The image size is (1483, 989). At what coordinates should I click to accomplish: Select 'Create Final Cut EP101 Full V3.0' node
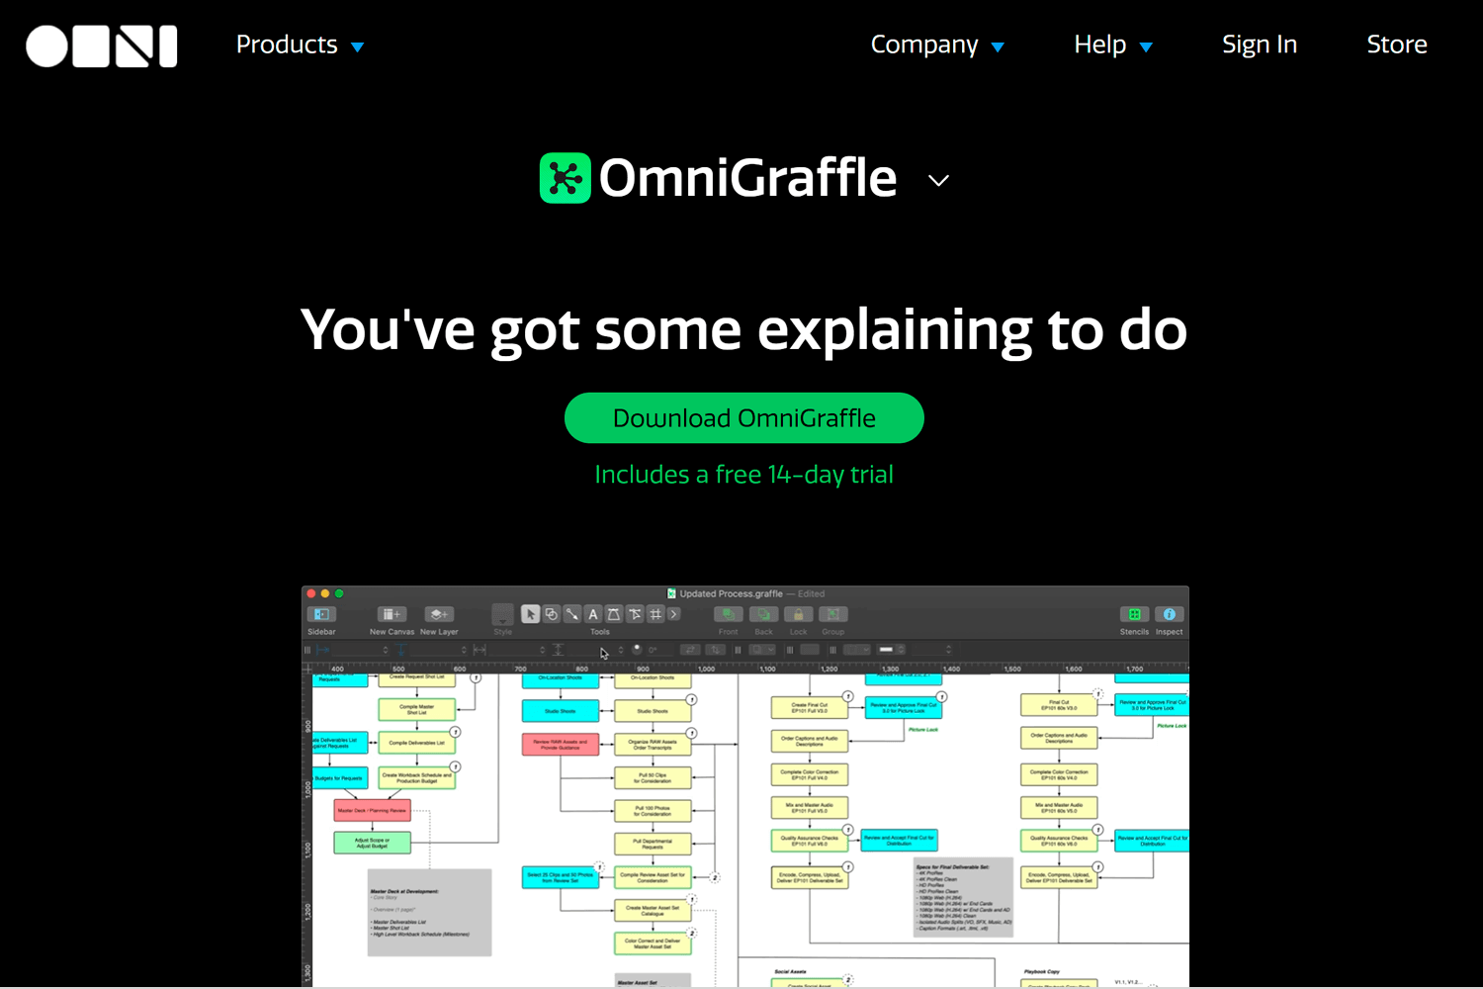click(809, 707)
